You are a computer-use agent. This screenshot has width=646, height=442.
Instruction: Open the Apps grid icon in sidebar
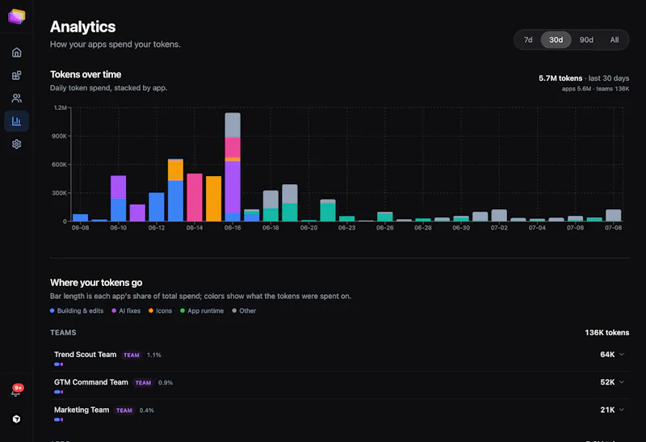click(x=16, y=75)
